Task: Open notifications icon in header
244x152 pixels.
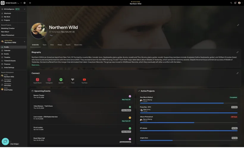Action: click(235, 3)
